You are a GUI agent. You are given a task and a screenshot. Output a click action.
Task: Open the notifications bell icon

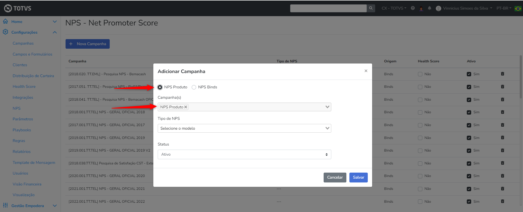pyautogui.click(x=429, y=8)
